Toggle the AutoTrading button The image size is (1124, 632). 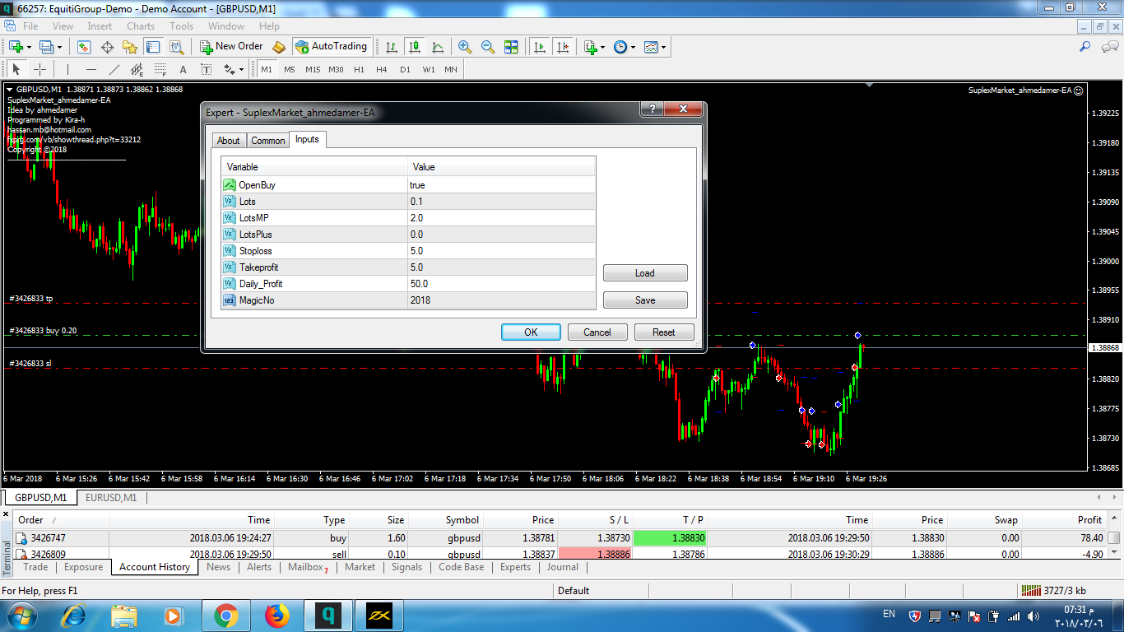point(332,47)
